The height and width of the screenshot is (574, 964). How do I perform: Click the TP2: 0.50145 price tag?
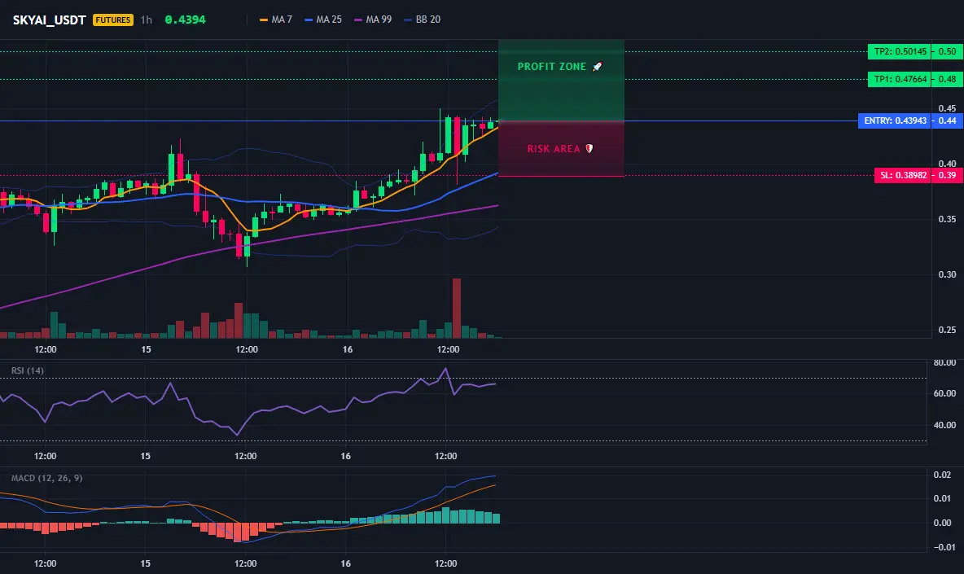point(900,51)
